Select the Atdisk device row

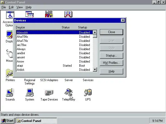54,70
